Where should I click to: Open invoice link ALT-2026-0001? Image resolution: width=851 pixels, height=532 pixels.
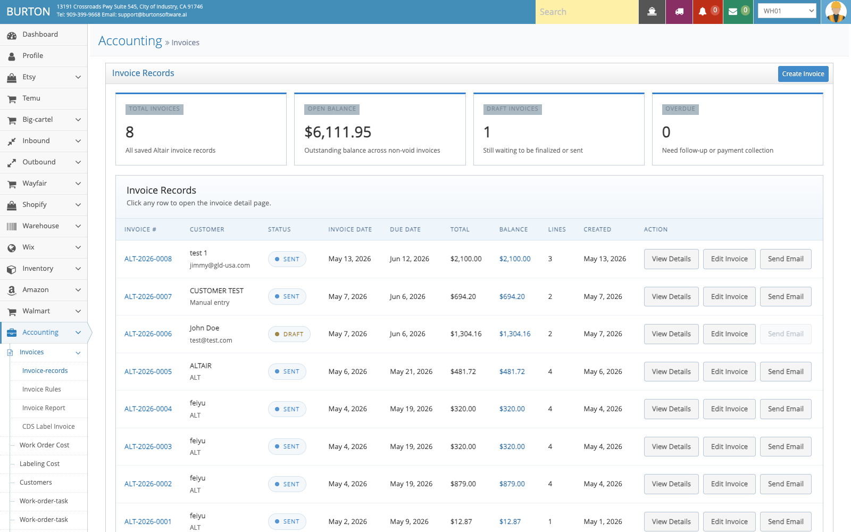148,522
